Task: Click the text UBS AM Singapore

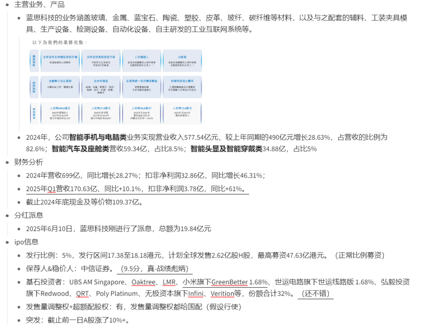Action: (x=97, y=282)
